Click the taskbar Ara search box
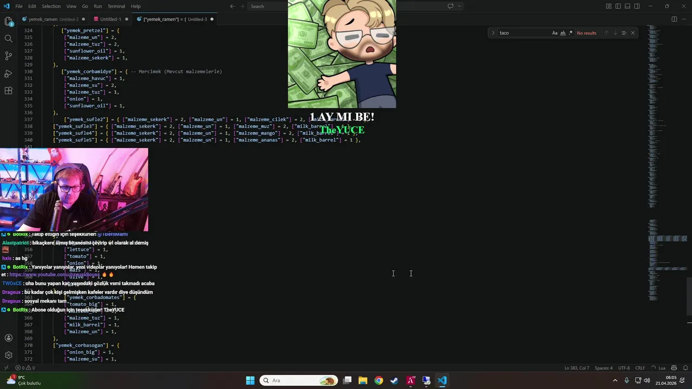The image size is (692, 389). point(298,380)
